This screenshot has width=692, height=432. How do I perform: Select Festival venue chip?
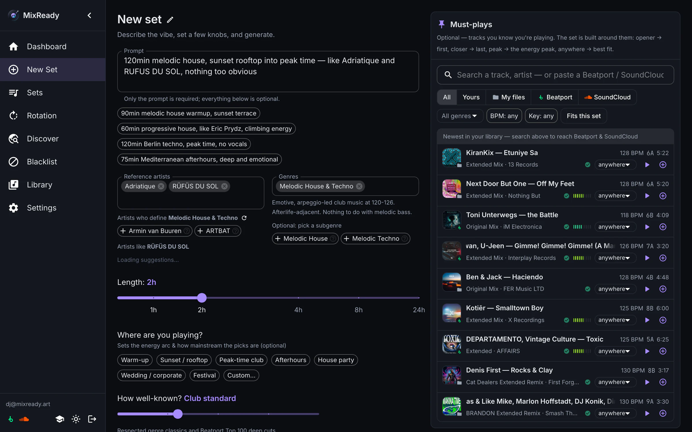(x=204, y=376)
